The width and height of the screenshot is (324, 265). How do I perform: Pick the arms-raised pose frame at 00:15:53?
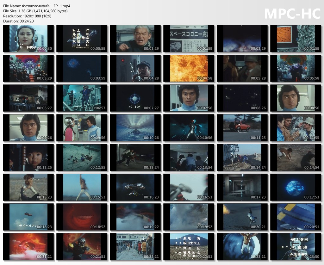click(x=82, y=187)
